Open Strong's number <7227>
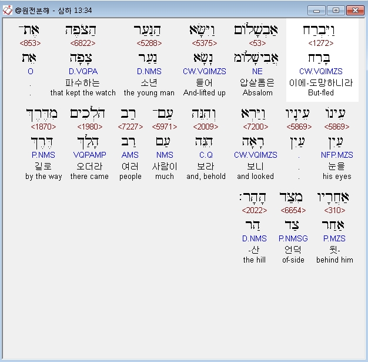This screenshot has height=362, width=368. coord(131,127)
